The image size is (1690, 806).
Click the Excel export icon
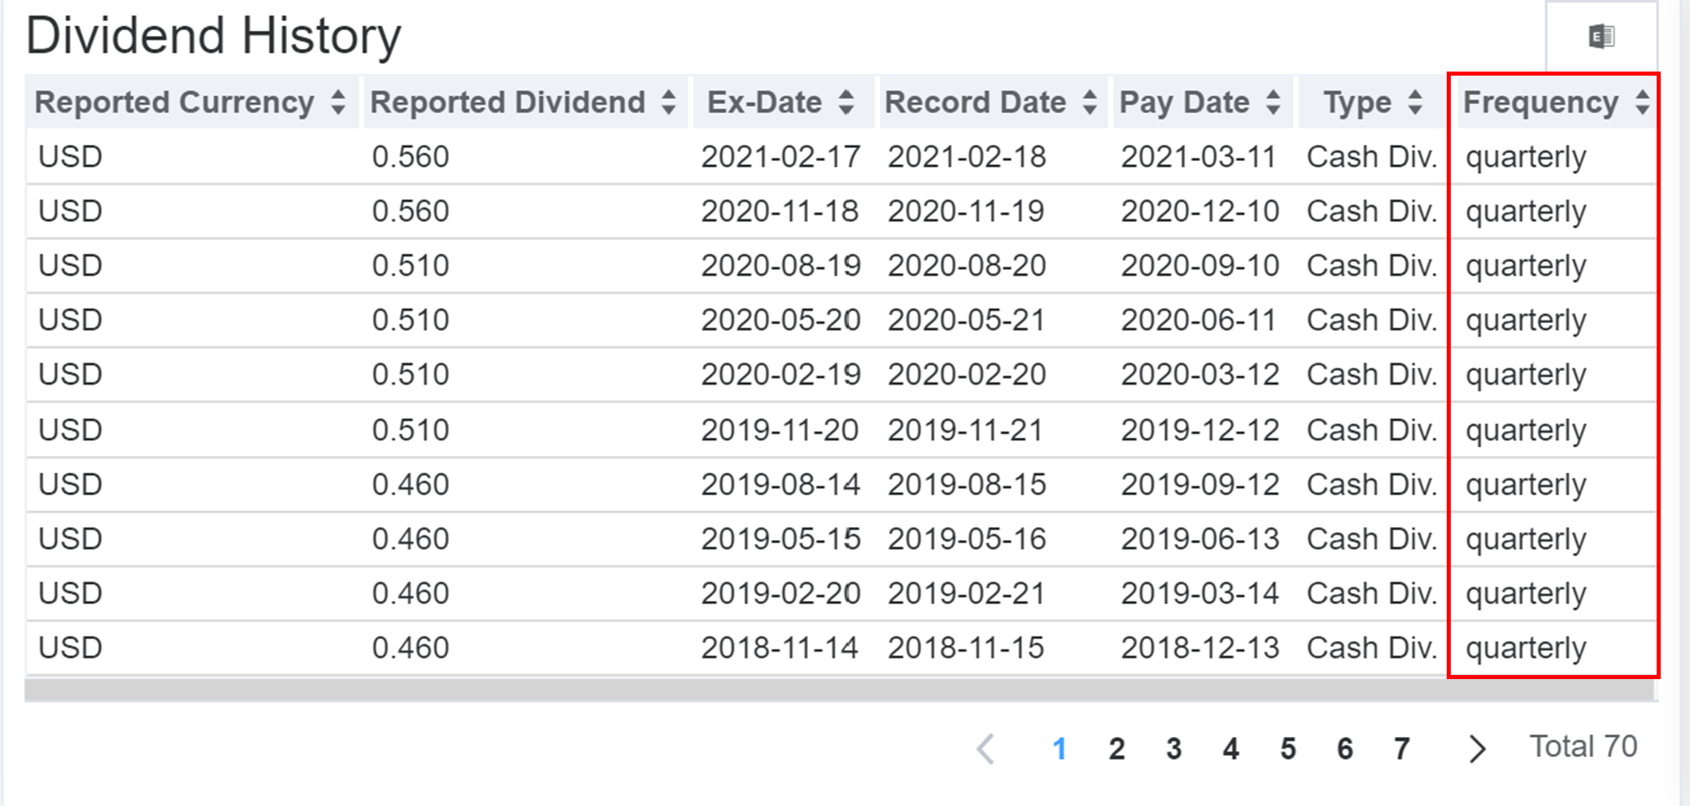1601,37
